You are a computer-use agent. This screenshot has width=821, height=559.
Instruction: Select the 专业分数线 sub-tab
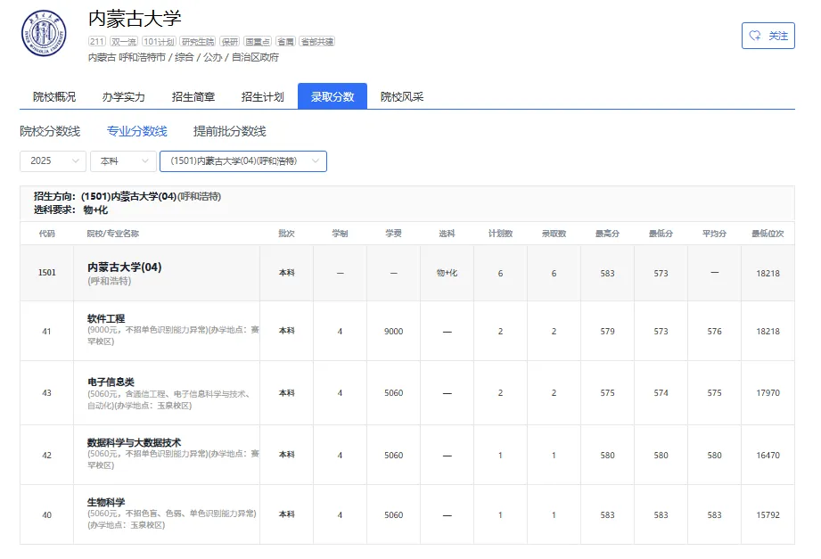(x=137, y=131)
